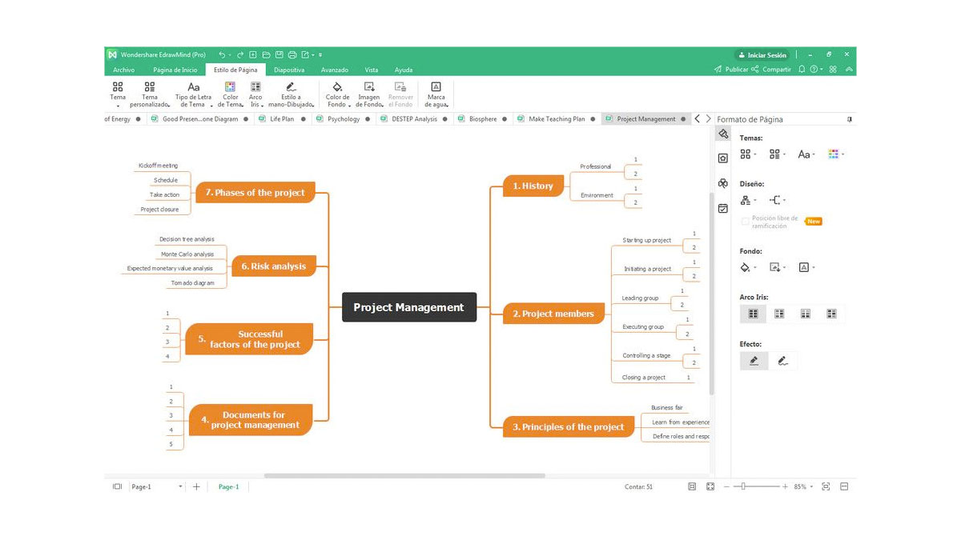Enable Posición libre de ramificación checkbox
The width and height of the screenshot is (961, 540).
click(746, 222)
